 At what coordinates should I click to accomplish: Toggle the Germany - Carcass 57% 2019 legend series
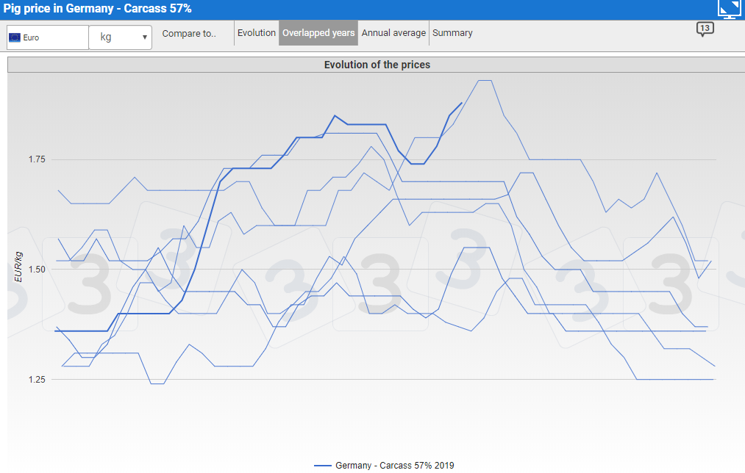tap(394, 466)
